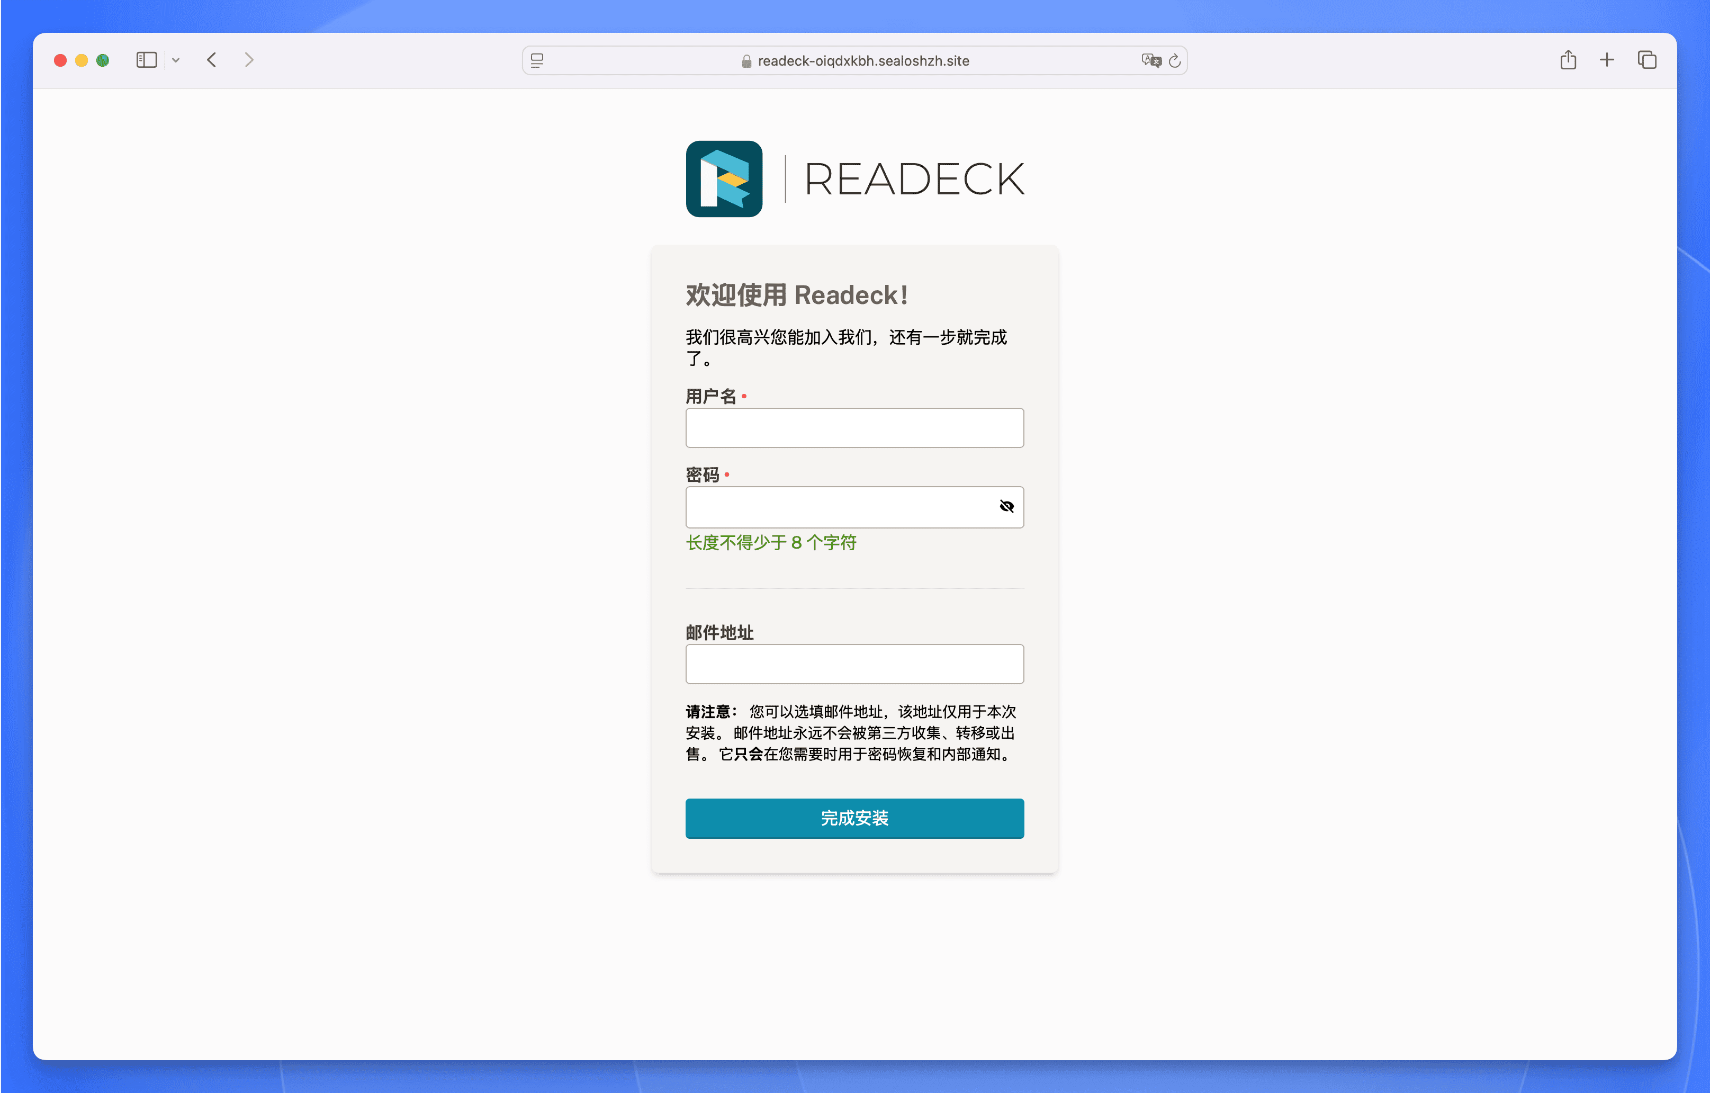
Task: Click the back navigation arrow
Action: tap(212, 60)
